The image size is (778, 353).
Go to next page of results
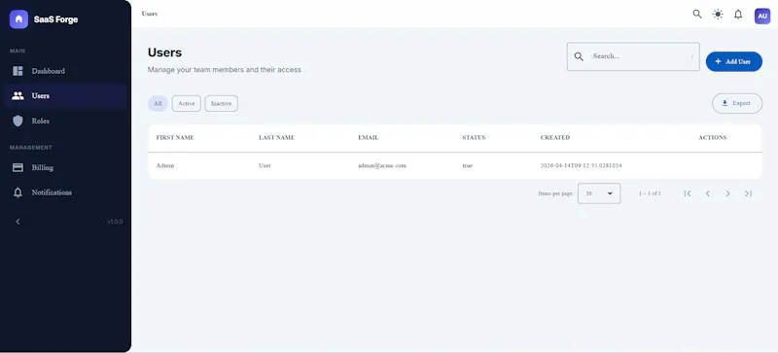727,194
